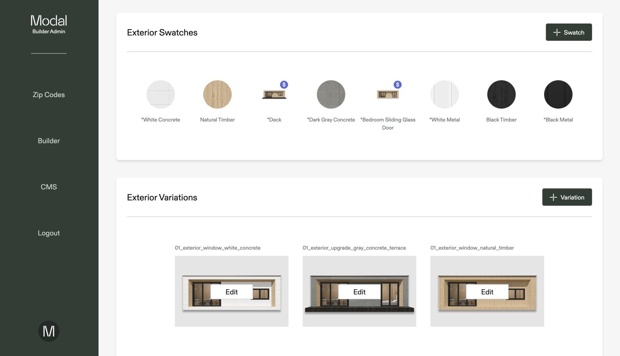620x356 pixels.
Task: Select the Deck swatch image
Action: [274, 94]
